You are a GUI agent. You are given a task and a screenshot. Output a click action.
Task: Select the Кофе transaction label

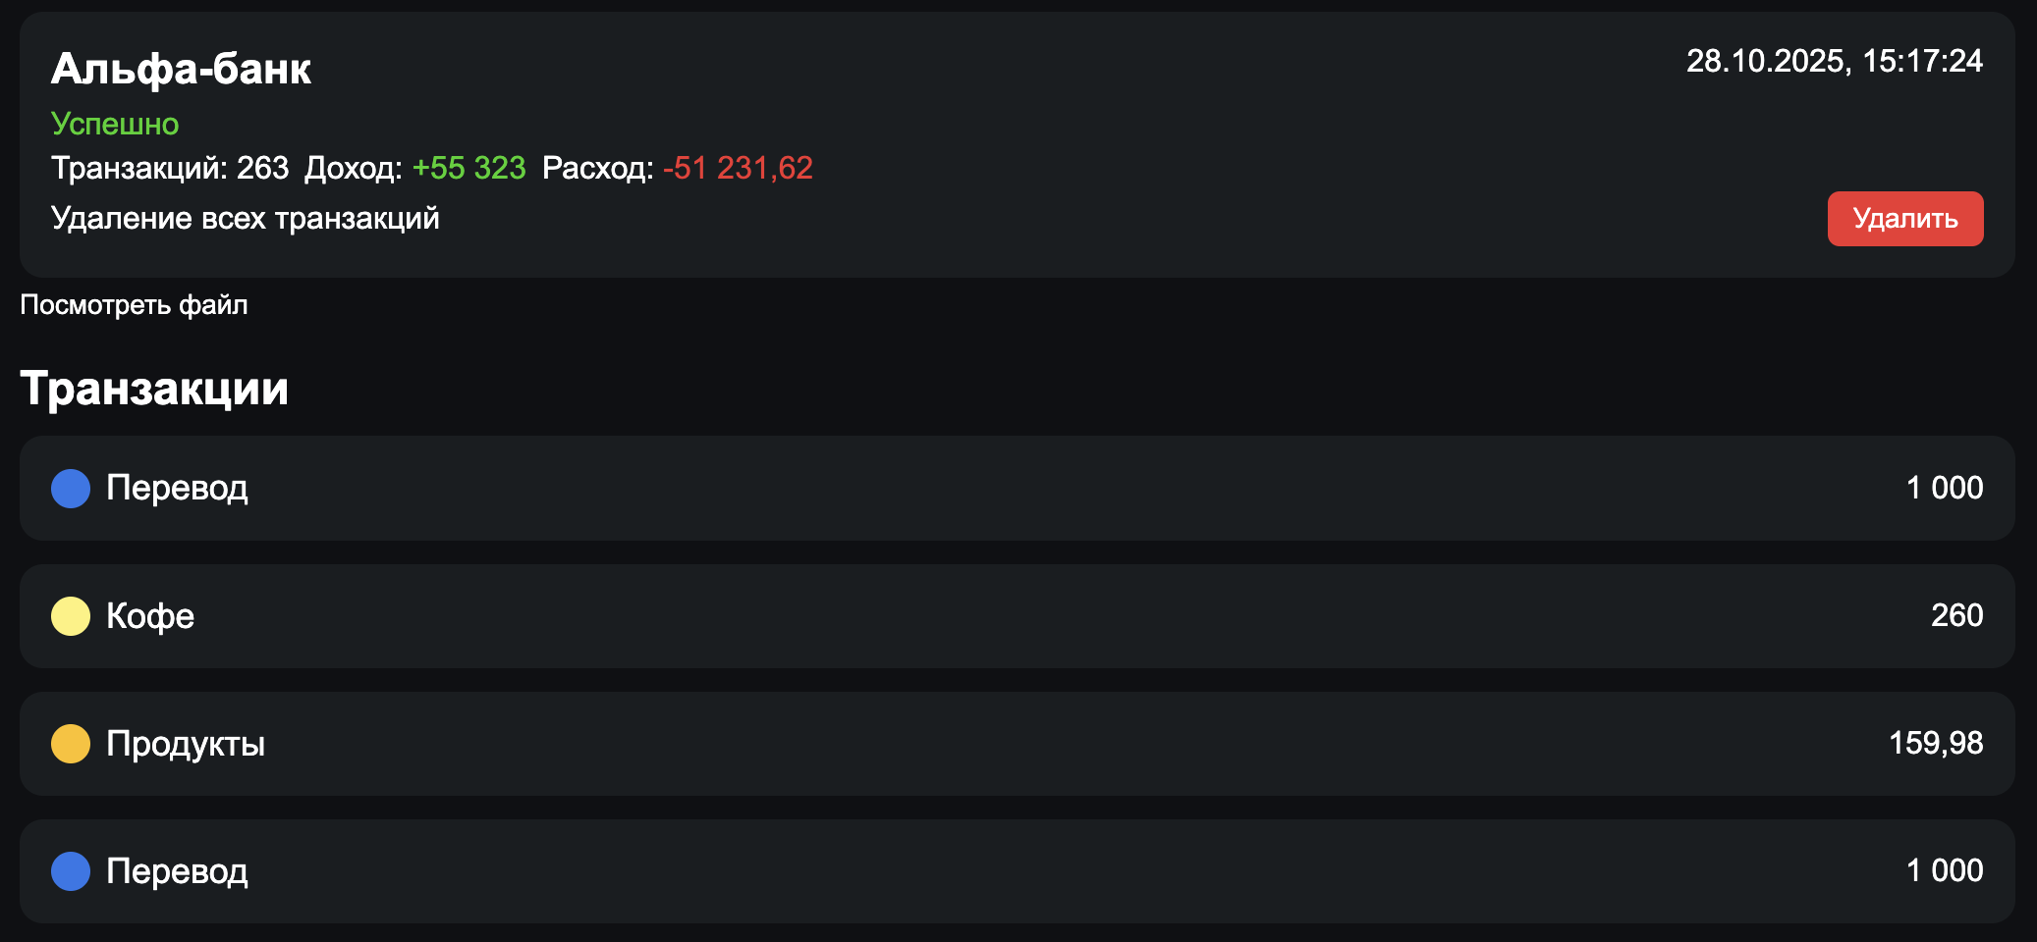click(150, 616)
